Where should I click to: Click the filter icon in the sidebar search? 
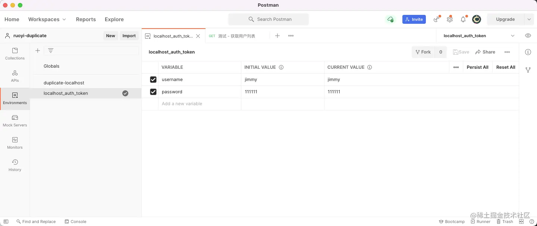(x=51, y=51)
